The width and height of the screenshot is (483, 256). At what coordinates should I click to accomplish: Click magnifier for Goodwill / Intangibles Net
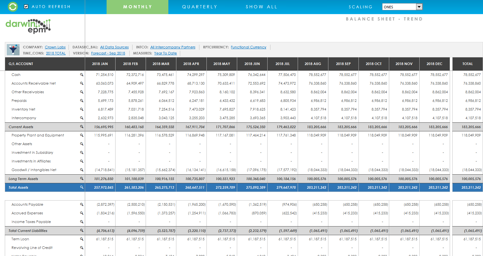(82, 170)
